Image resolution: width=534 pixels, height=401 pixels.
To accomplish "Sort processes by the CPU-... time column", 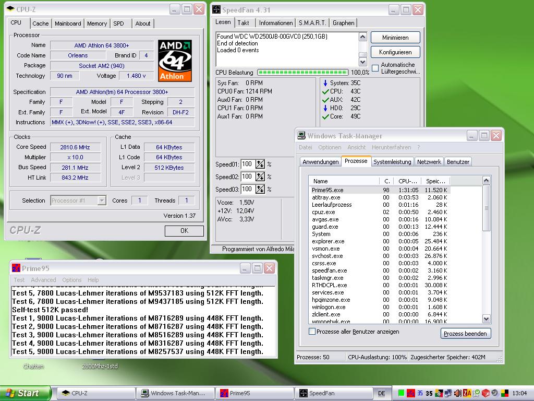I will (407, 181).
